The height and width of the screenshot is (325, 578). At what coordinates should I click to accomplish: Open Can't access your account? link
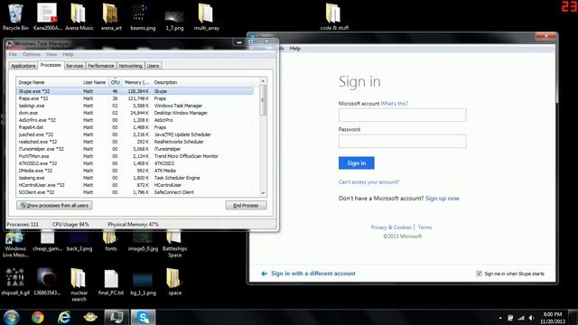[369, 182]
